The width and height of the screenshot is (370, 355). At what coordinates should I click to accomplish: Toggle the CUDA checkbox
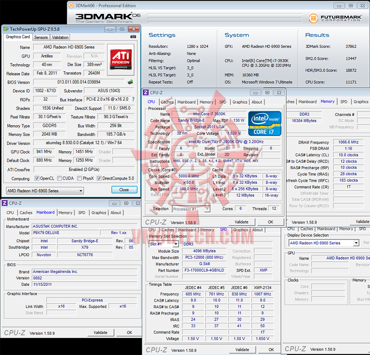click(x=60, y=178)
